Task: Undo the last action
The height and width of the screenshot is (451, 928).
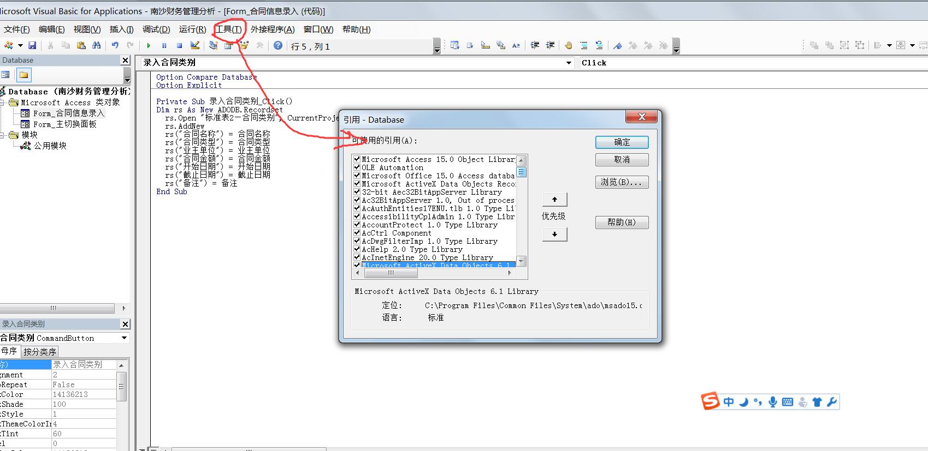Action: (115, 45)
